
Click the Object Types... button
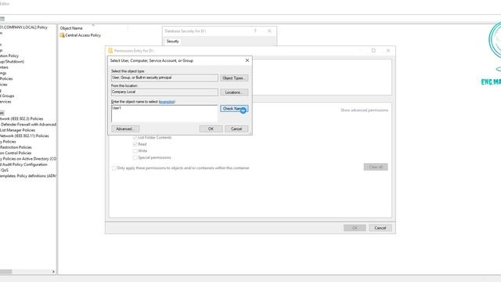pos(234,78)
